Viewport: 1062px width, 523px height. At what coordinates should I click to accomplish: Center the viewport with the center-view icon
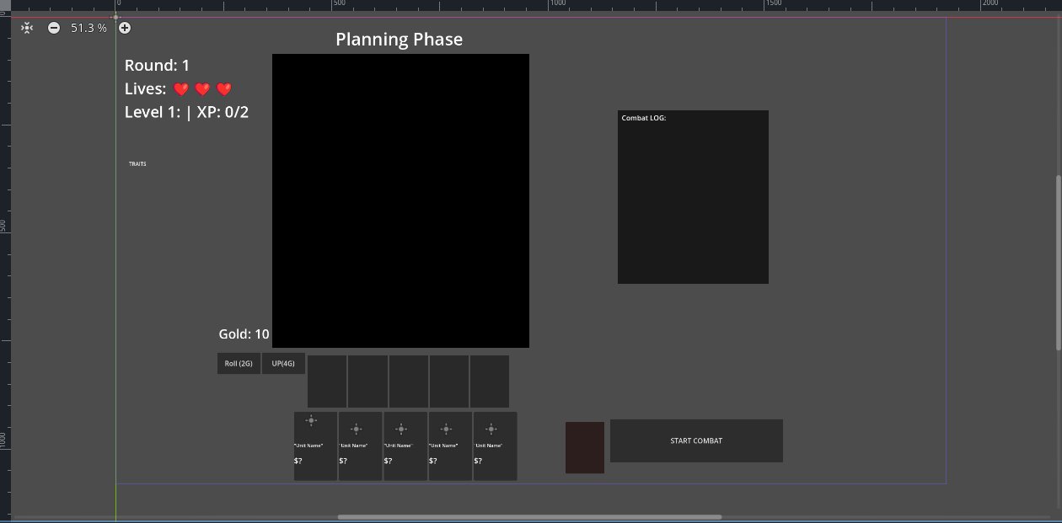27,28
